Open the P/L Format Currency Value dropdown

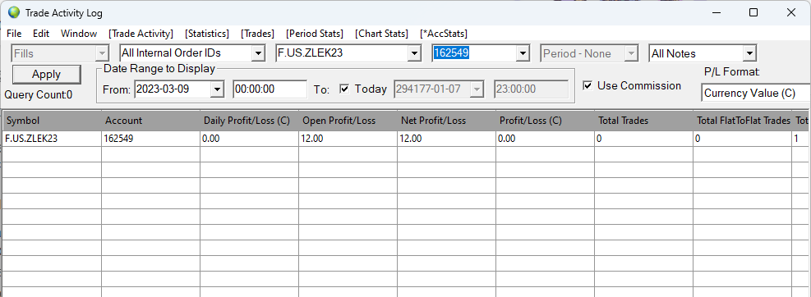[x=756, y=93]
